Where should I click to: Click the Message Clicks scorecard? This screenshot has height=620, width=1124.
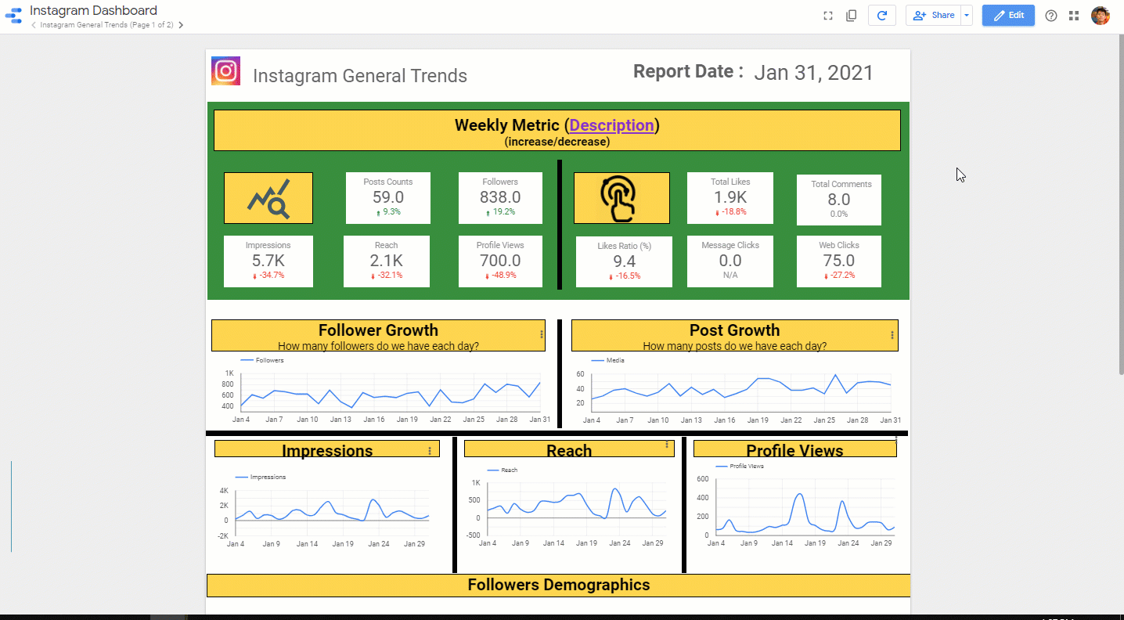coord(730,261)
